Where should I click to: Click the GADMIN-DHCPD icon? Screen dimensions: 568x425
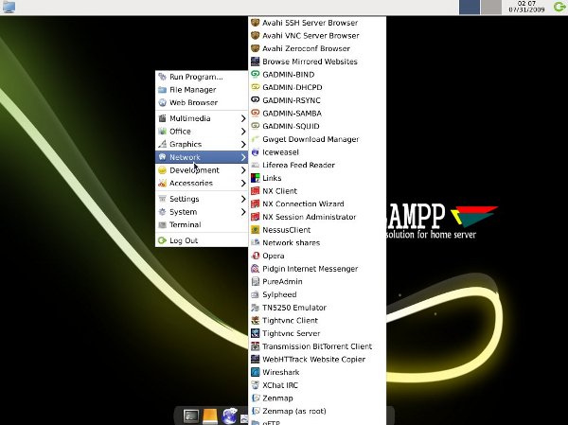[x=255, y=87]
